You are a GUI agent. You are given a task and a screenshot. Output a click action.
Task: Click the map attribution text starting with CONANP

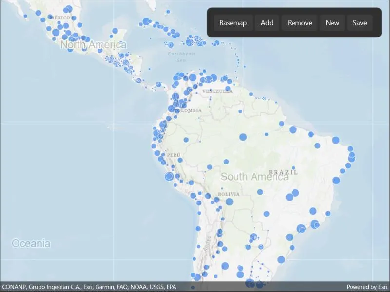coord(89,287)
